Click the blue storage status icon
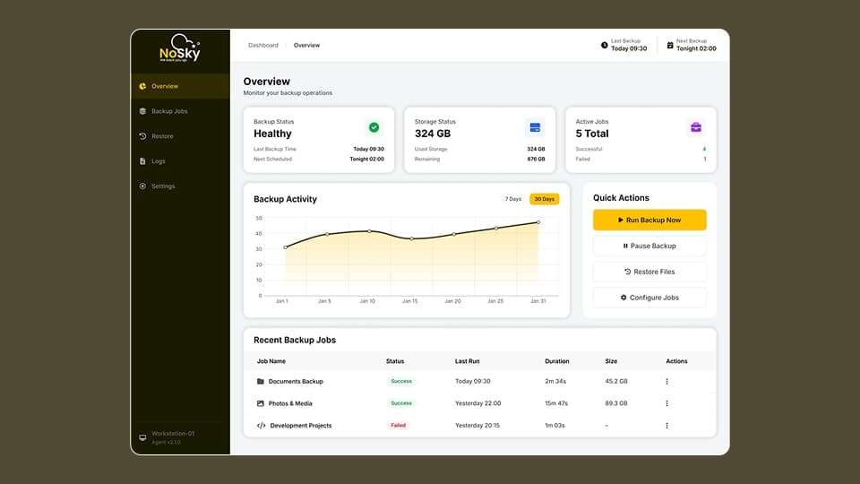Screen dimensions: 860x484 tap(535, 127)
